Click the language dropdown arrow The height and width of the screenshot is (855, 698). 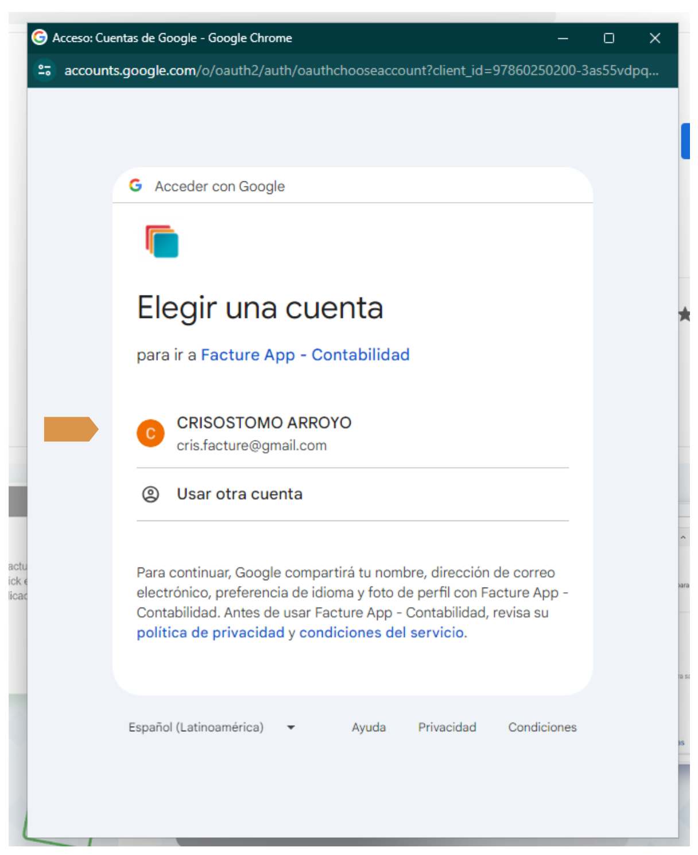click(x=291, y=728)
